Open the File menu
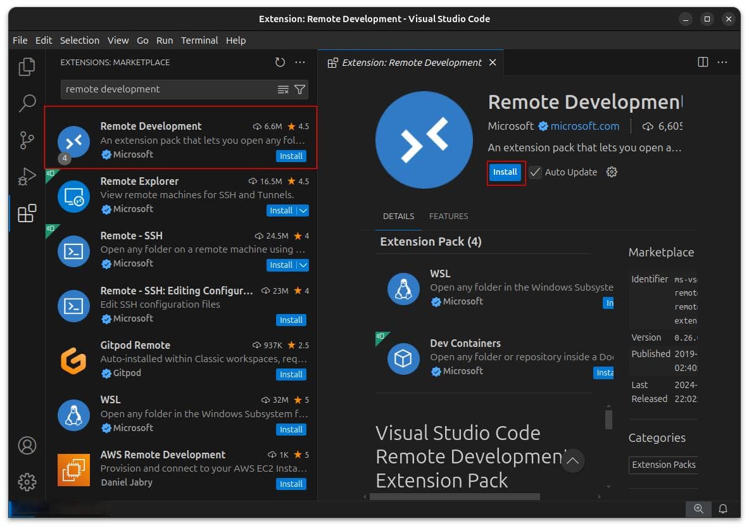The height and width of the screenshot is (528, 749). tap(20, 41)
